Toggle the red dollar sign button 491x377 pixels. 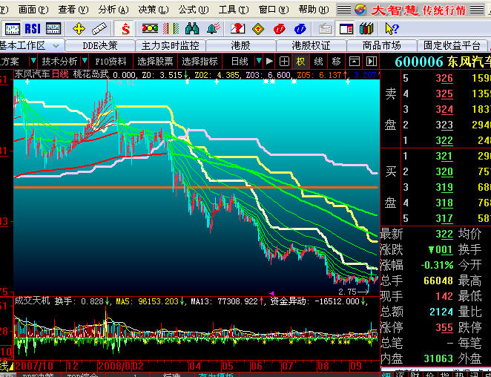pos(125,29)
